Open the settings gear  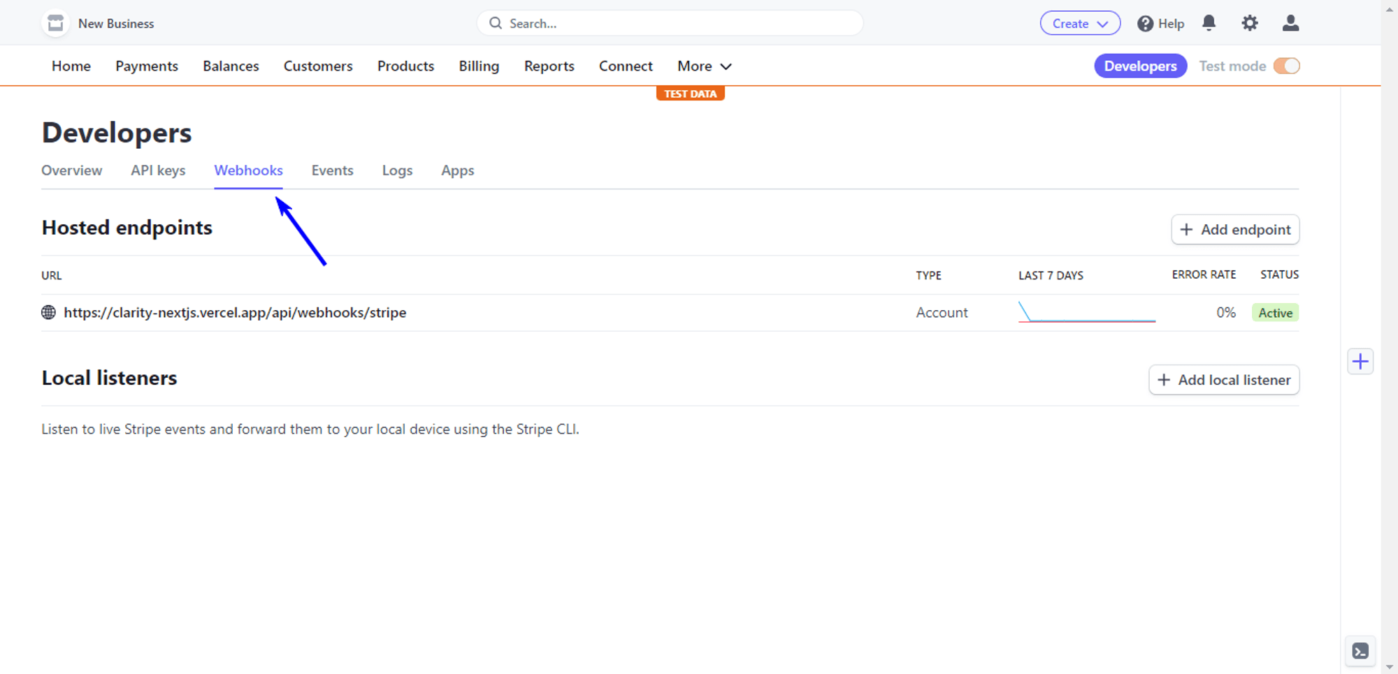pos(1249,23)
